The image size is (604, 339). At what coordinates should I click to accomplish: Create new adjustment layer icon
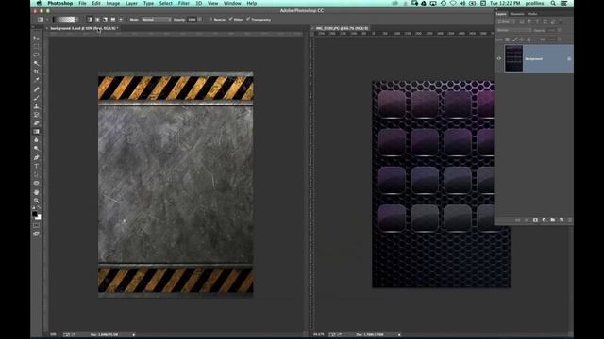(x=544, y=220)
